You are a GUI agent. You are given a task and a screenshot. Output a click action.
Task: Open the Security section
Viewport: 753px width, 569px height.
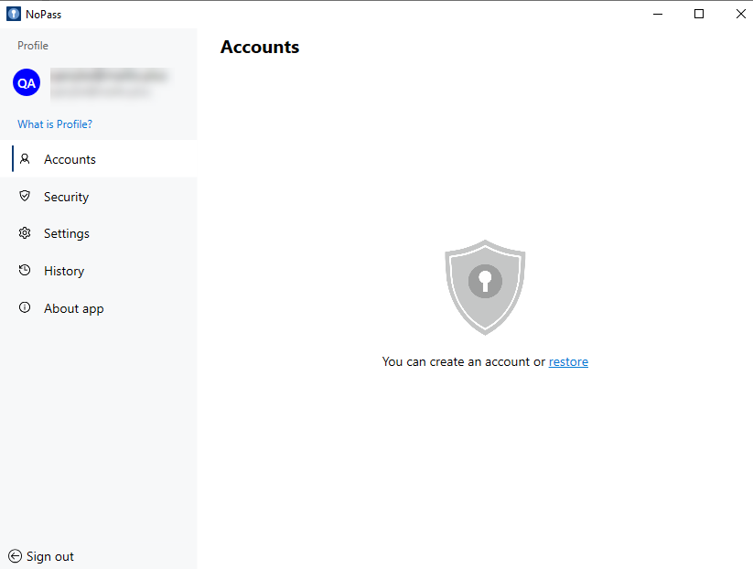coord(66,197)
